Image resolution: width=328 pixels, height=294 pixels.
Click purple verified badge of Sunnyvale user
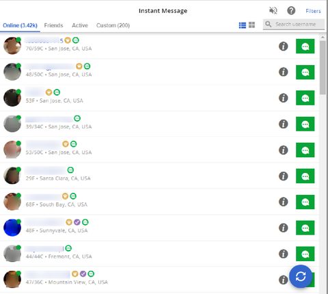tap(77, 222)
